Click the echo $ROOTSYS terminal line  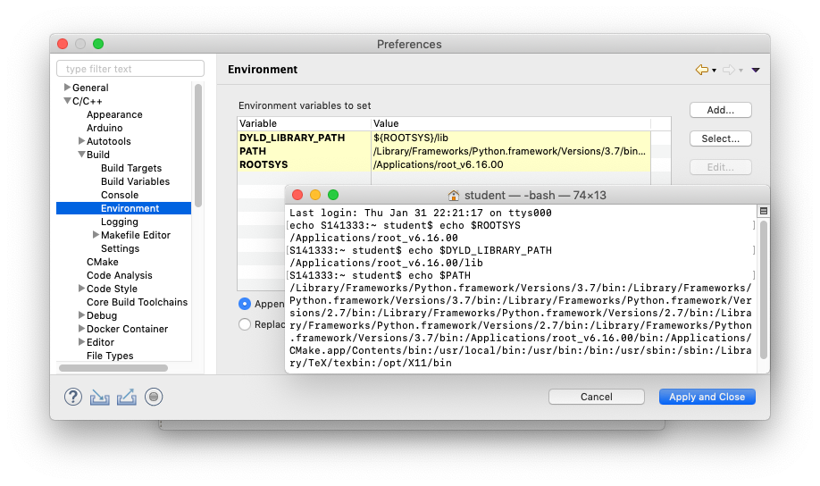click(405, 225)
